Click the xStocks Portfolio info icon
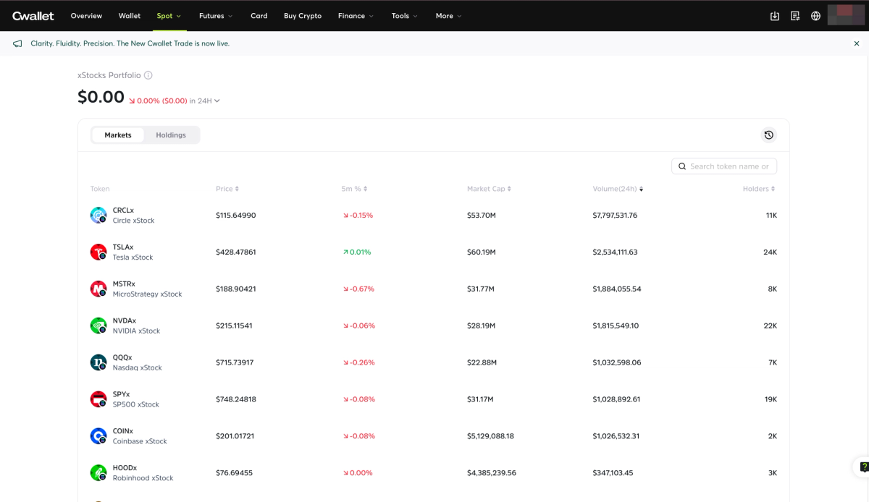Viewport: 869px width, 502px height. pos(148,75)
